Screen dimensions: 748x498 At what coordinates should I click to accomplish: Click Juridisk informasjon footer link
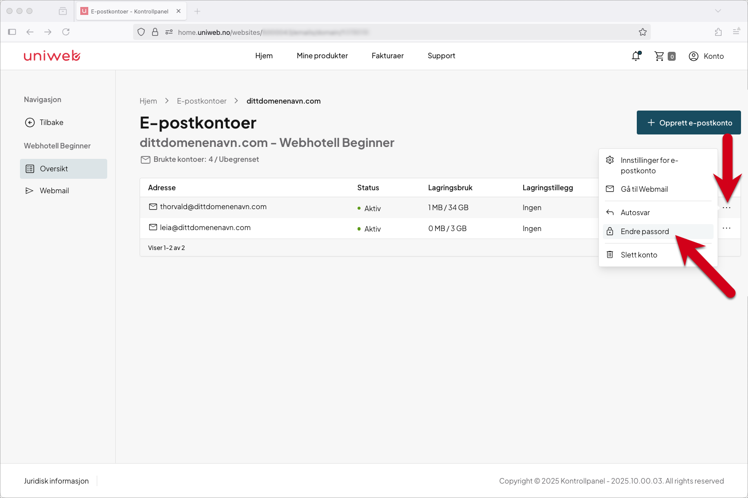coord(56,481)
